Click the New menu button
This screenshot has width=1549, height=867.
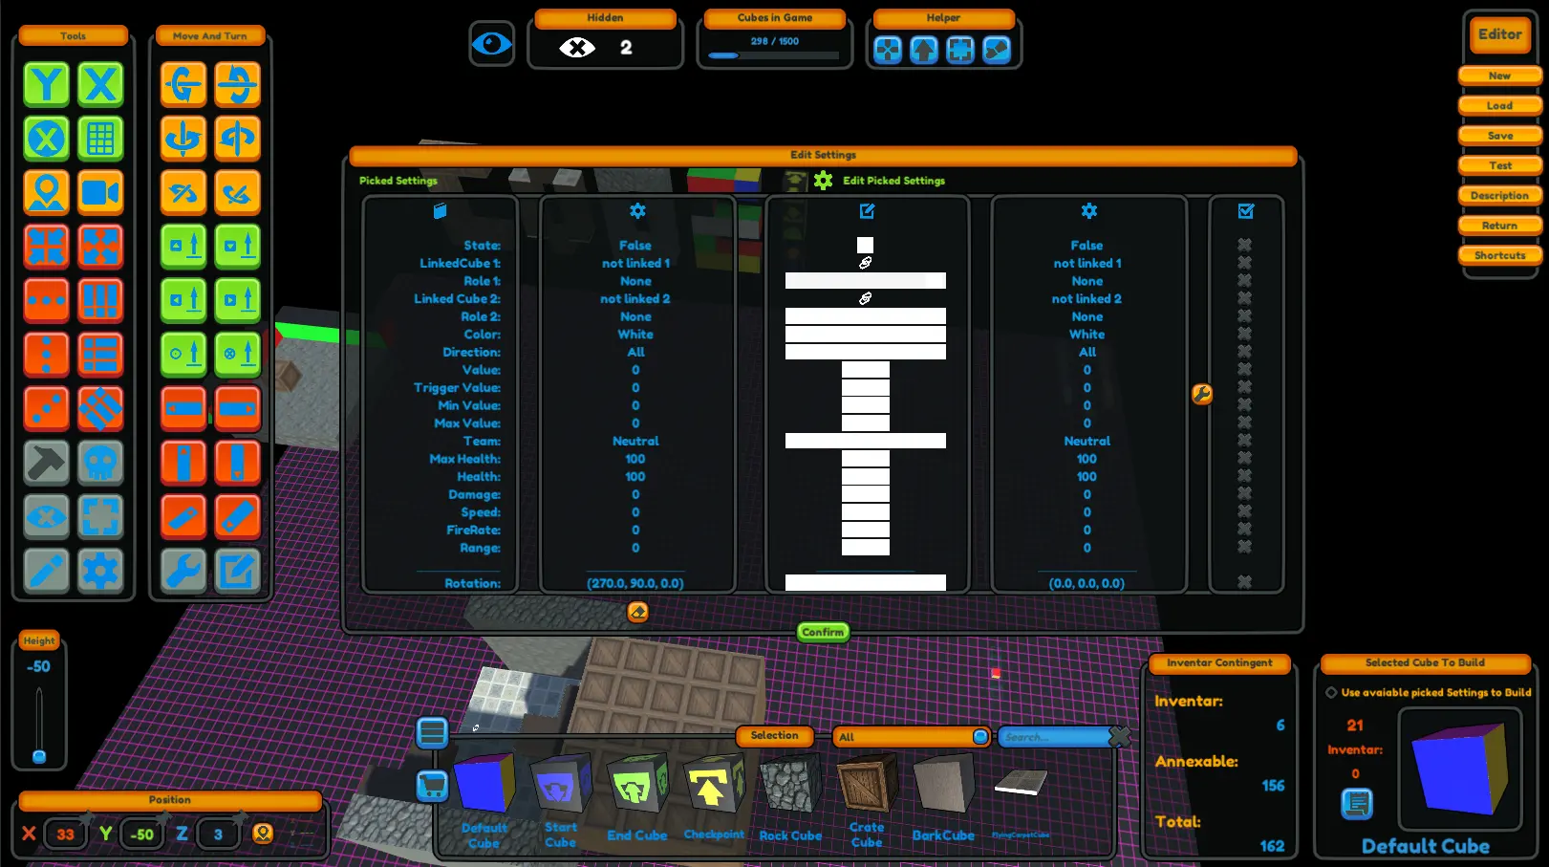1499,76
